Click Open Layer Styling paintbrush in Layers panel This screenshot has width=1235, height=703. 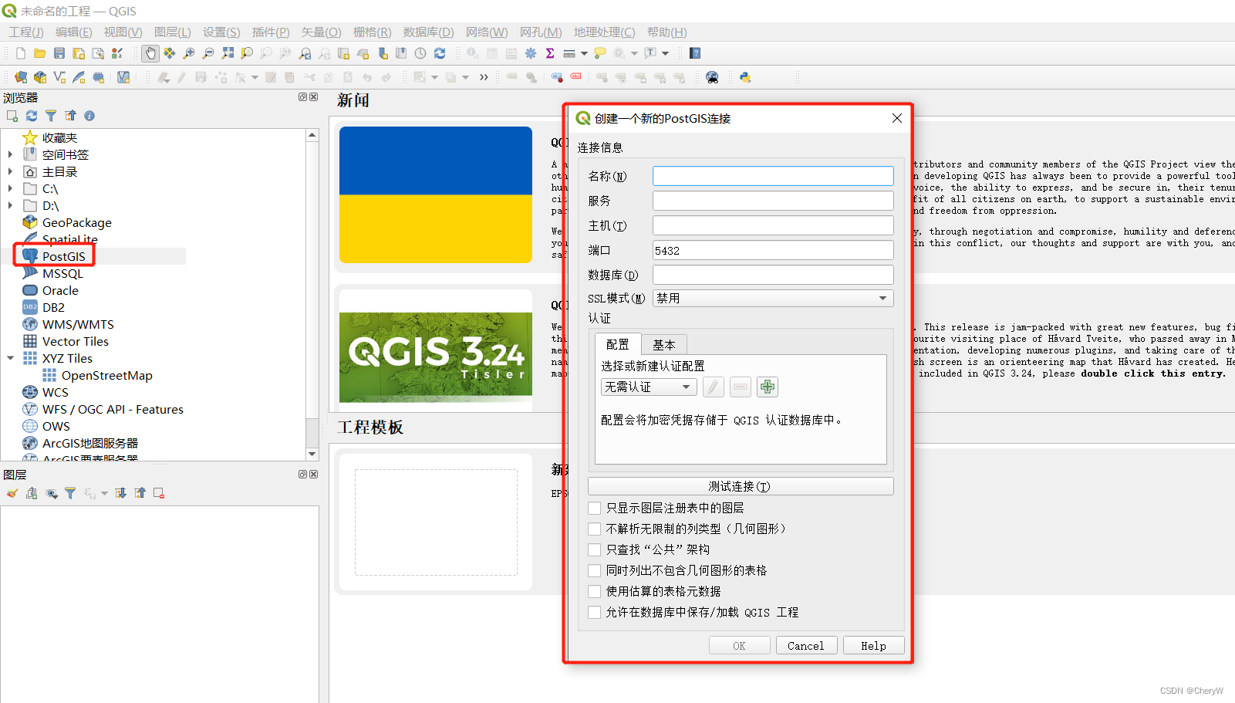pyautogui.click(x=12, y=493)
